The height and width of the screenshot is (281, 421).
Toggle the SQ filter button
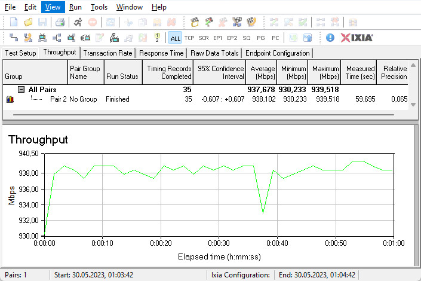pos(247,38)
